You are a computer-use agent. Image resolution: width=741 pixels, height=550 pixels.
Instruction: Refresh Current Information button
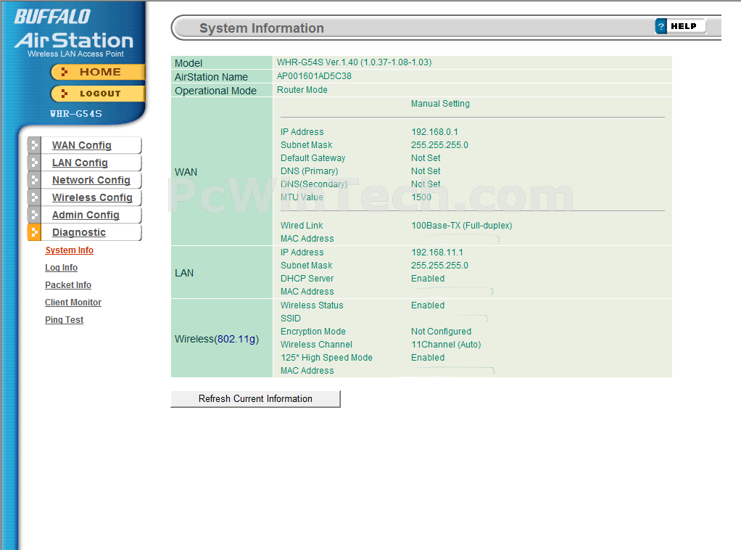coord(255,398)
